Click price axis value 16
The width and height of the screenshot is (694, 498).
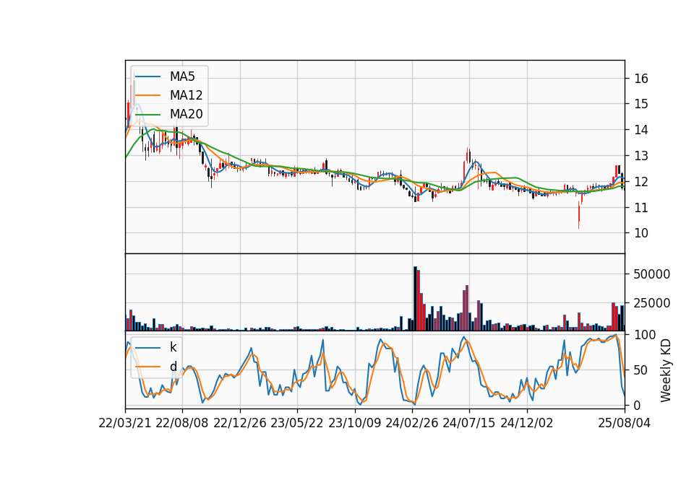click(641, 79)
